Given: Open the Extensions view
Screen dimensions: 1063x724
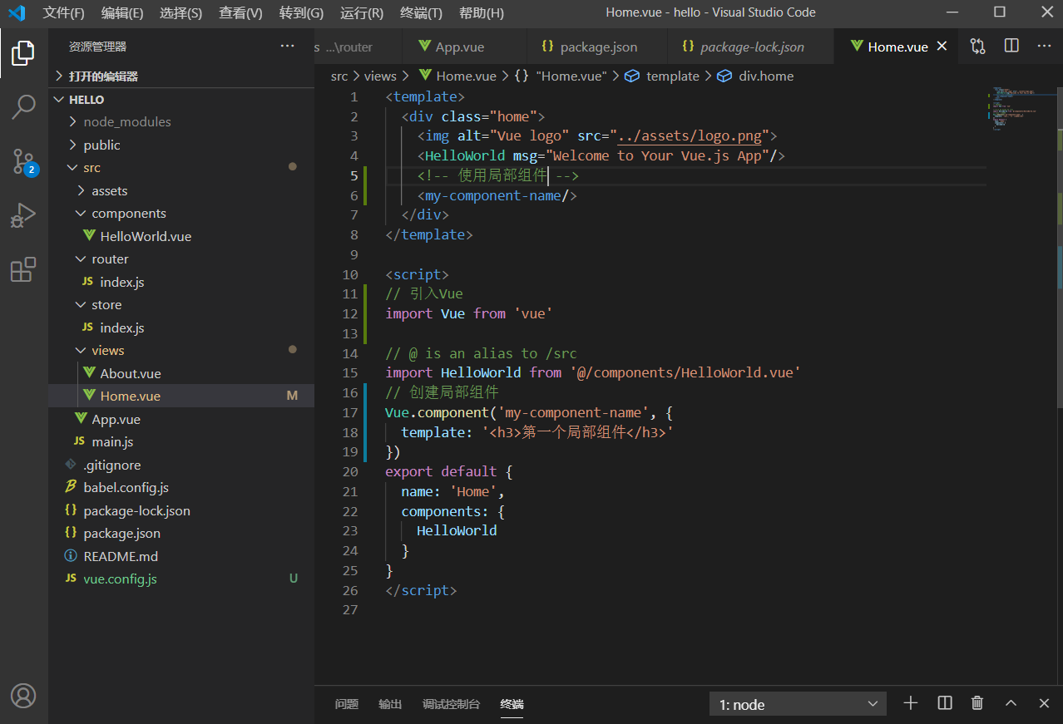Looking at the screenshot, I should coord(23,269).
